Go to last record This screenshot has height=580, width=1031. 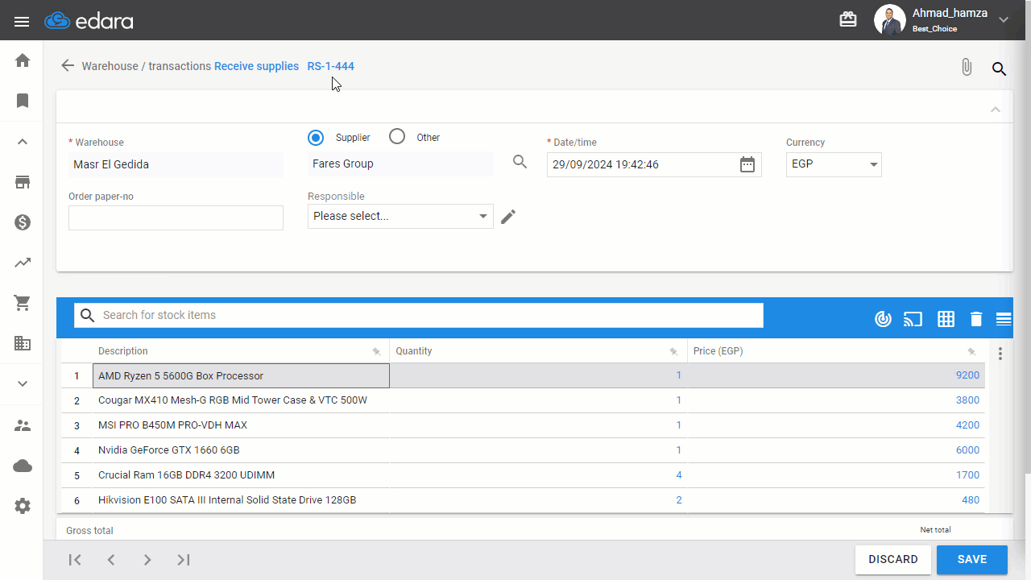(184, 560)
